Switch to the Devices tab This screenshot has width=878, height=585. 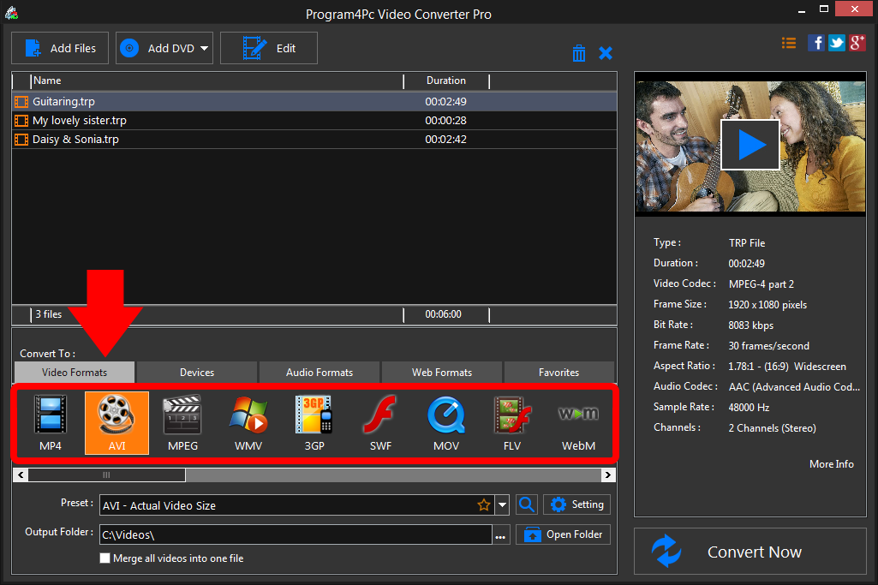[196, 372]
